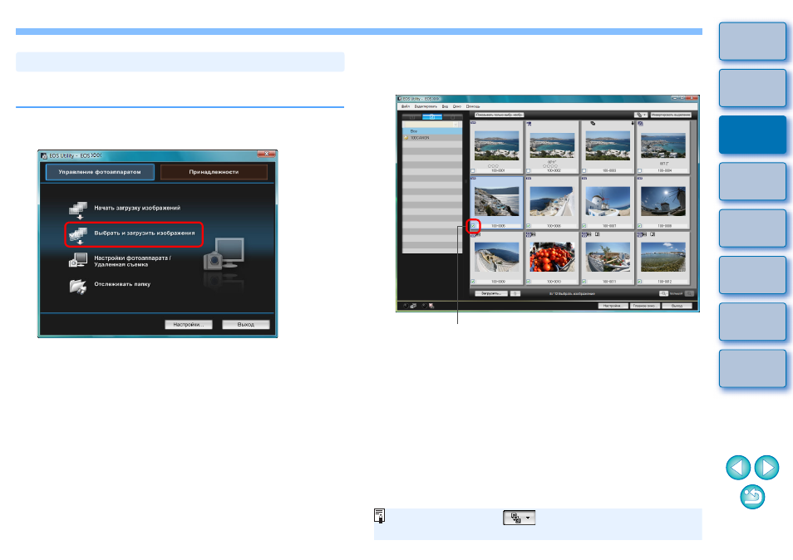Screen dimensions: 793x560
Task: Open the Окно menu
Action: [457, 106]
